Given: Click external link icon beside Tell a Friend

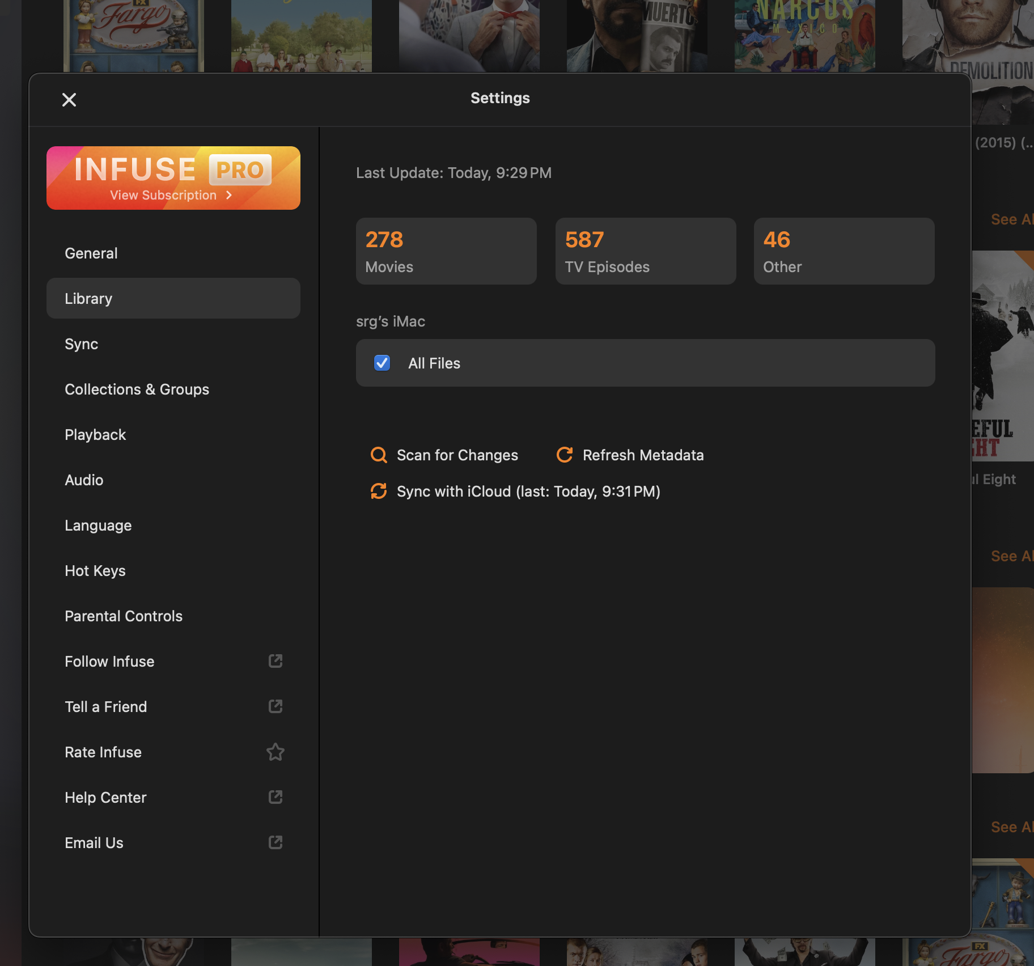Looking at the screenshot, I should (x=276, y=706).
